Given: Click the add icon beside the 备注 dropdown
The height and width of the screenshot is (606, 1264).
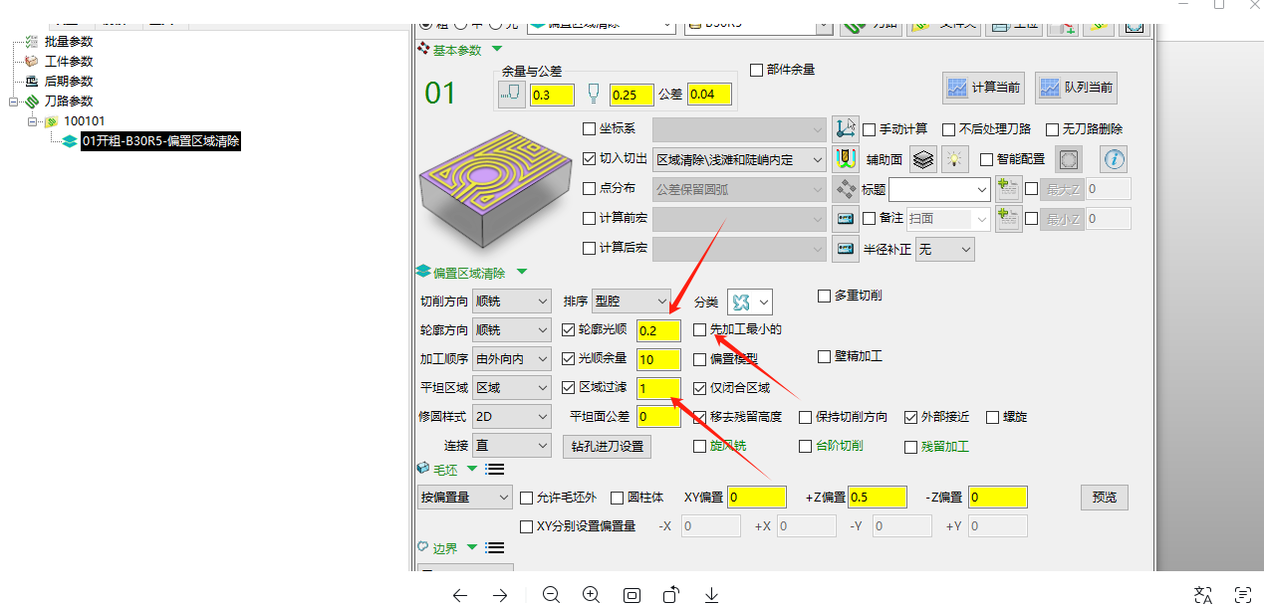Looking at the screenshot, I should coord(1008,218).
